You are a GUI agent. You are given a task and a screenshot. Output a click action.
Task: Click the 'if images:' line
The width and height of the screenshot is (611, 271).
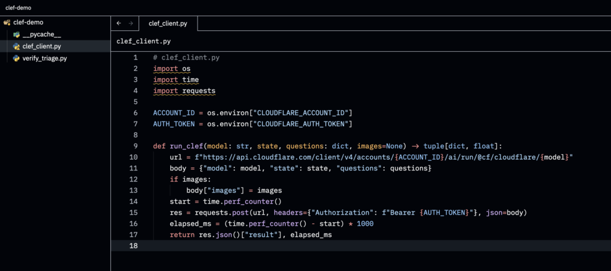click(190, 180)
